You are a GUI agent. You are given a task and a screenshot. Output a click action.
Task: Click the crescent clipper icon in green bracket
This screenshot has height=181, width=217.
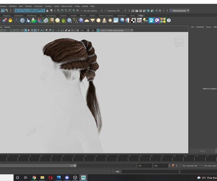pos(46,21)
